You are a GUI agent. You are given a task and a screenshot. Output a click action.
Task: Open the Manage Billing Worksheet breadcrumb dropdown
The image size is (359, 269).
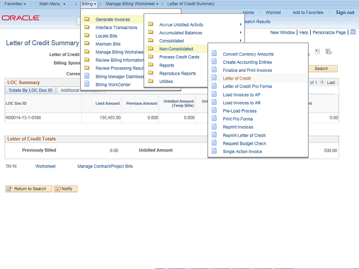click(x=132, y=4)
